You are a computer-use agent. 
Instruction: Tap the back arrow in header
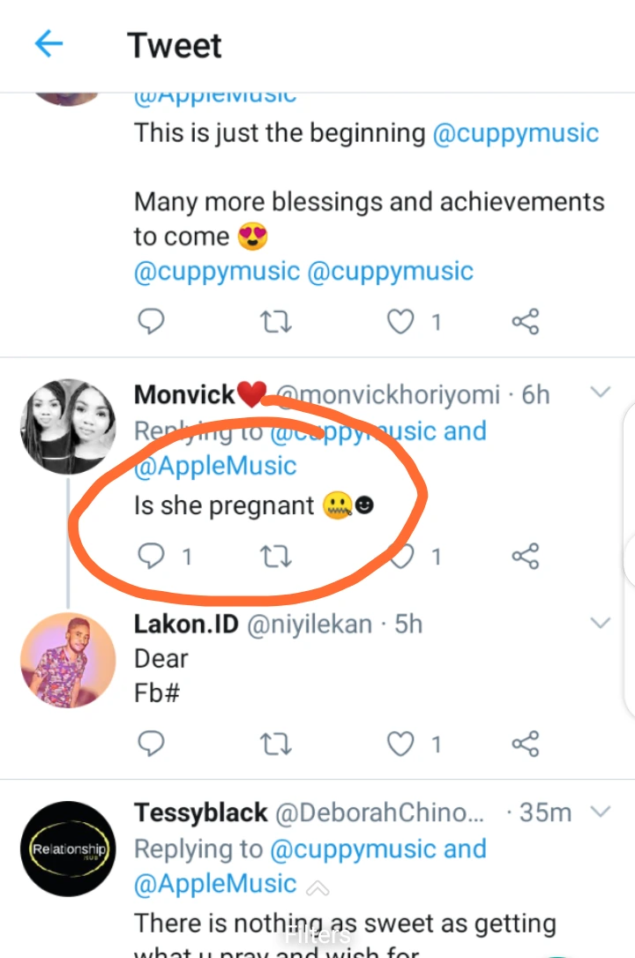click(49, 44)
